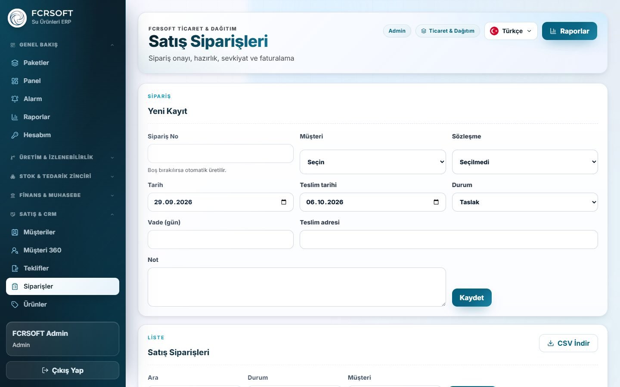Collapse the Satış & CRM section

click(63, 214)
